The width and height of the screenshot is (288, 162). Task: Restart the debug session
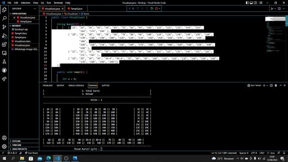pos(152,9)
